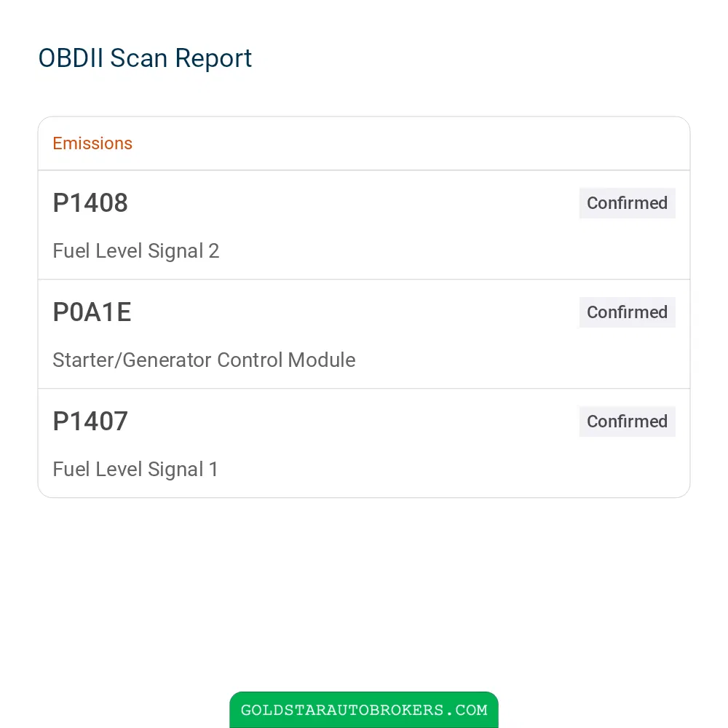This screenshot has height=728, width=728.
Task: Click the word OBDII in the heading
Action: (x=71, y=58)
